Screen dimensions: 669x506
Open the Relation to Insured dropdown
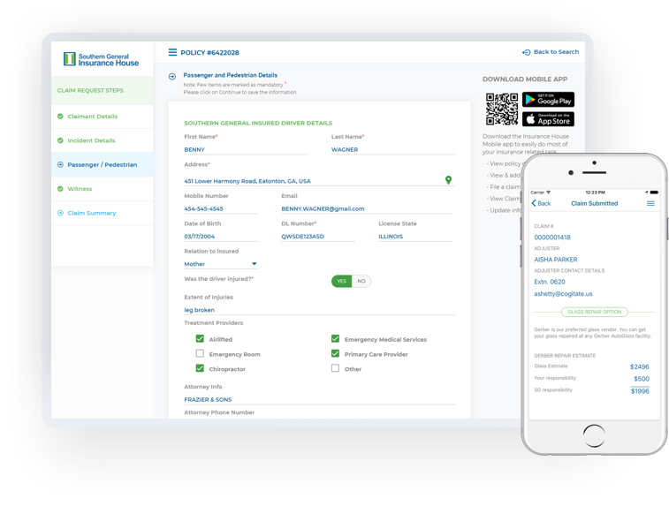[x=221, y=264]
